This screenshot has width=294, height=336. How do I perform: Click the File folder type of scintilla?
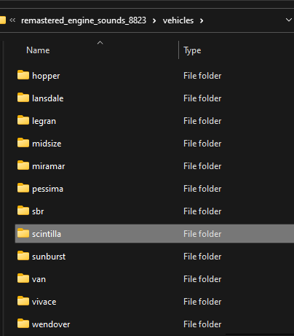click(202, 234)
